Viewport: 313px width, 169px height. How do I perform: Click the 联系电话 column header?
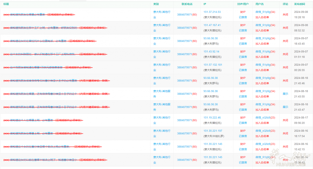(187, 4)
